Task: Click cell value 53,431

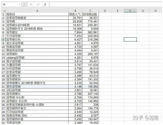Action: pyautogui.click(x=90, y=61)
